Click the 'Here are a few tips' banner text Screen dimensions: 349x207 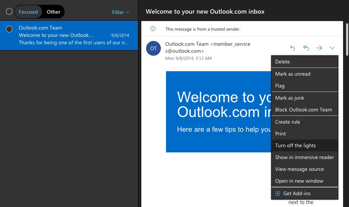coord(224,129)
